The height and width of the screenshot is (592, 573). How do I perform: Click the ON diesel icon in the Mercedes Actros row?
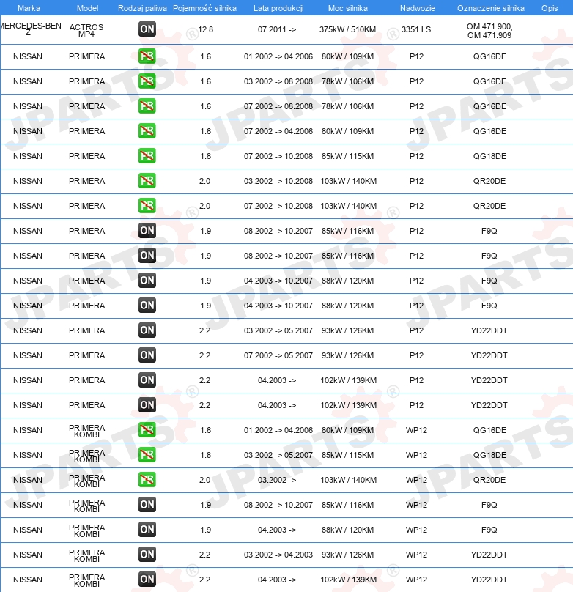[147, 29]
